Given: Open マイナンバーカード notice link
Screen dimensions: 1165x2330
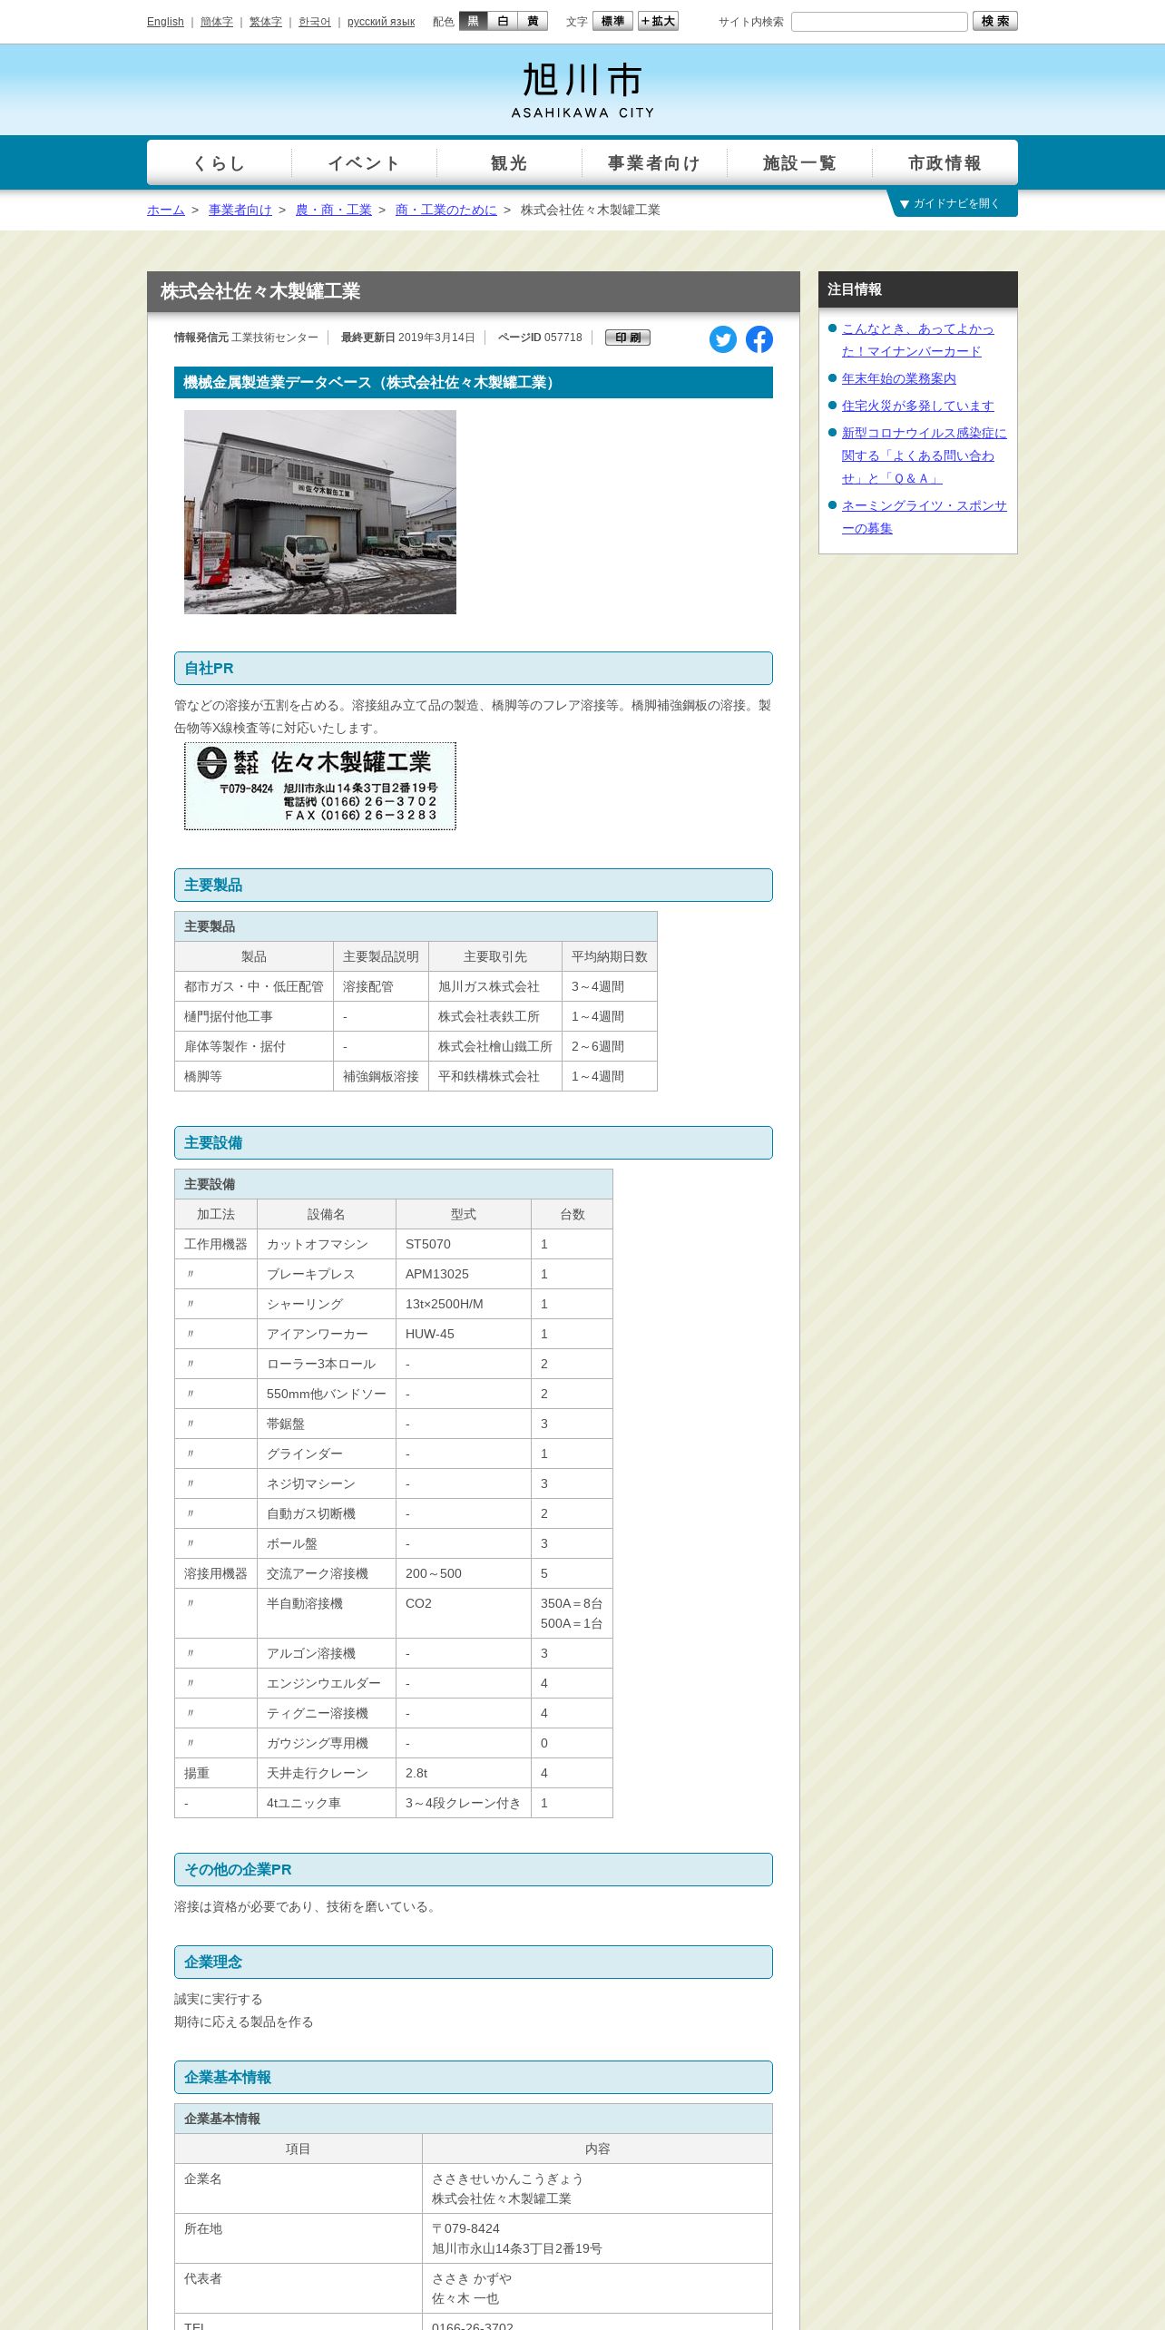Looking at the screenshot, I should tap(918, 340).
